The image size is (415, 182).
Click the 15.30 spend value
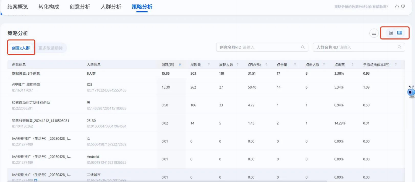point(166,87)
